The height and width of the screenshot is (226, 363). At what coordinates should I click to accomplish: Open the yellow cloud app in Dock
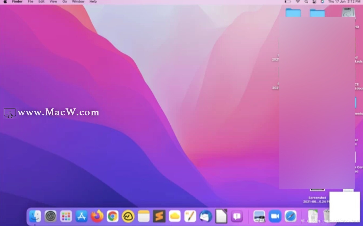[175, 216]
